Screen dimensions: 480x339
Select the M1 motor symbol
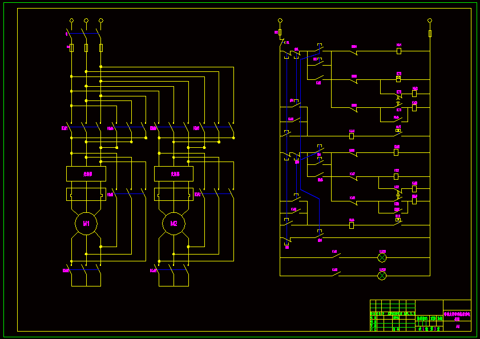click(86, 224)
